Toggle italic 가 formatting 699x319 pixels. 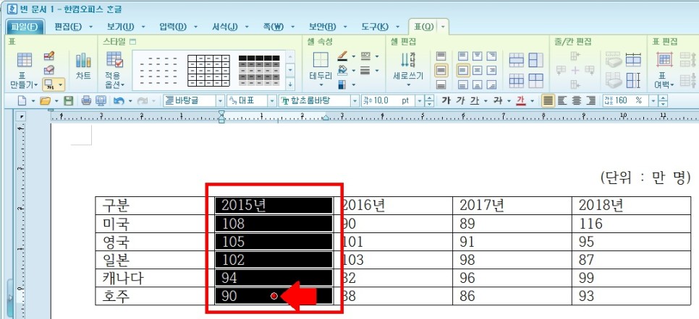(460, 101)
